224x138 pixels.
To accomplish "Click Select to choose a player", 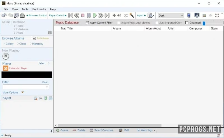I will pos(42,63).
